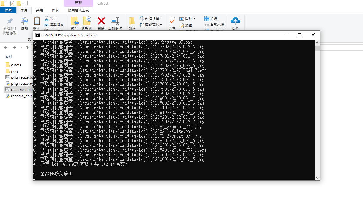Click the 移至 (Move to) folder icon
This screenshot has width=363, height=202.
[x=74, y=21]
